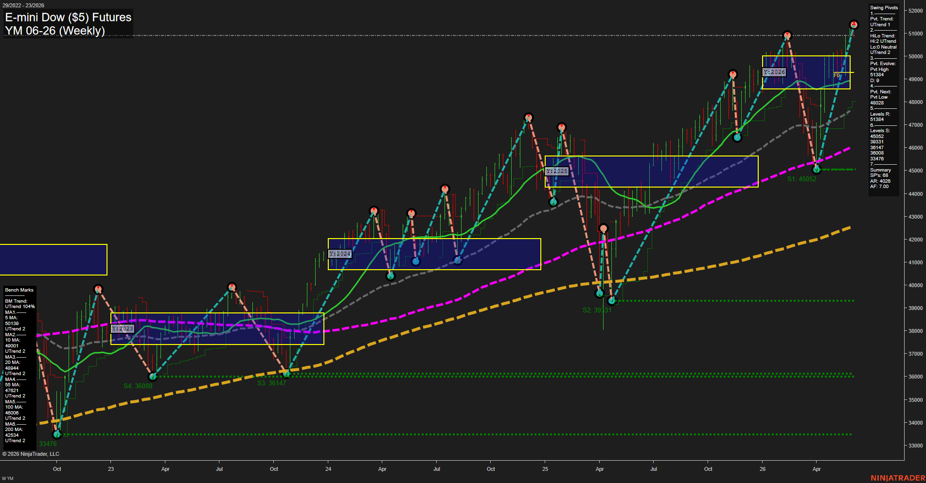Click the Levels R: heading
The height and width of the screenshot is (483, 926).
tap(880, 114)
